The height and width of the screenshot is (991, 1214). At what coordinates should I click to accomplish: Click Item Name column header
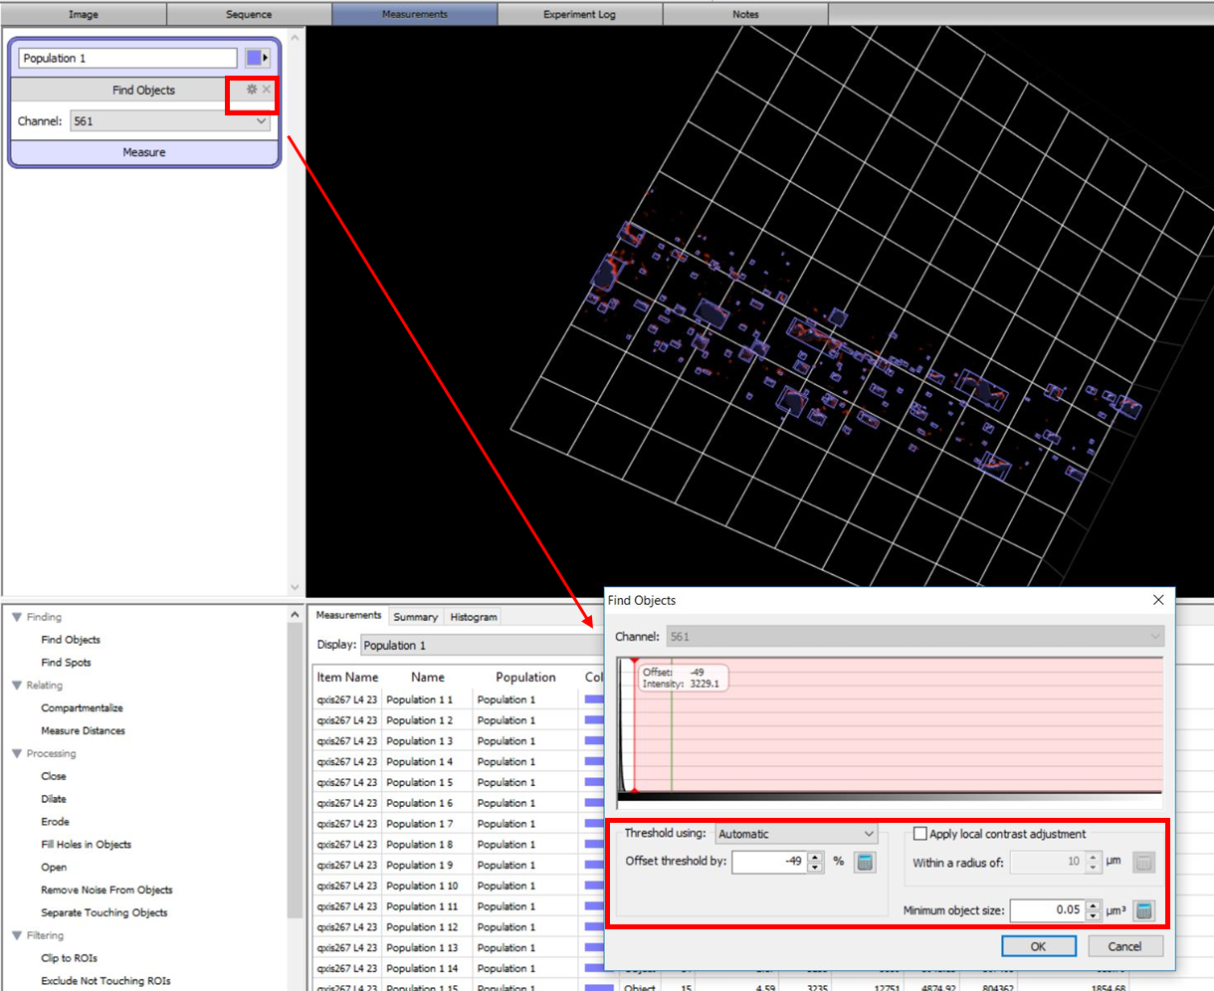(x=347, y=677)
